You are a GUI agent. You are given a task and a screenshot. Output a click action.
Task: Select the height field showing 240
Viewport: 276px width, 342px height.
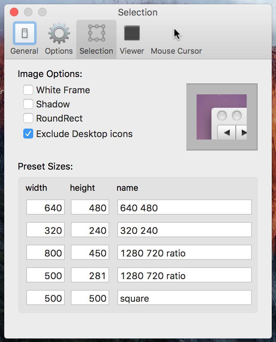click(x=90, y=230)
